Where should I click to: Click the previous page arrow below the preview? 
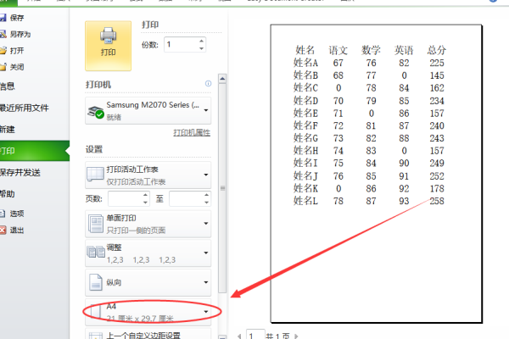[x=239, y=336]
